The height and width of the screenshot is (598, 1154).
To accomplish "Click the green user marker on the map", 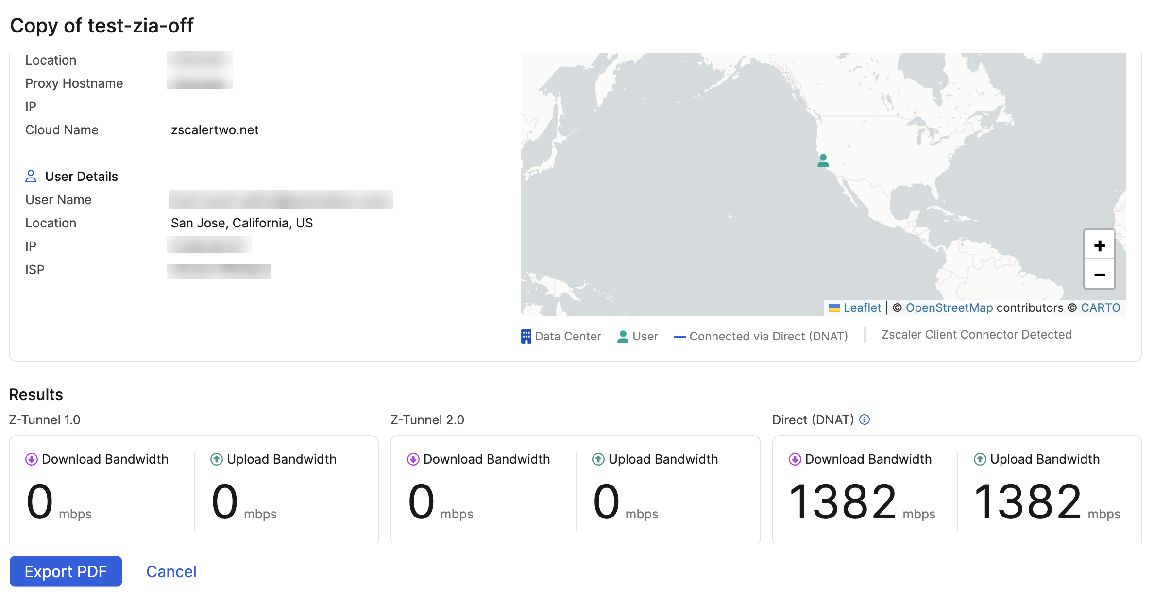I will click(x=823, y=160).
